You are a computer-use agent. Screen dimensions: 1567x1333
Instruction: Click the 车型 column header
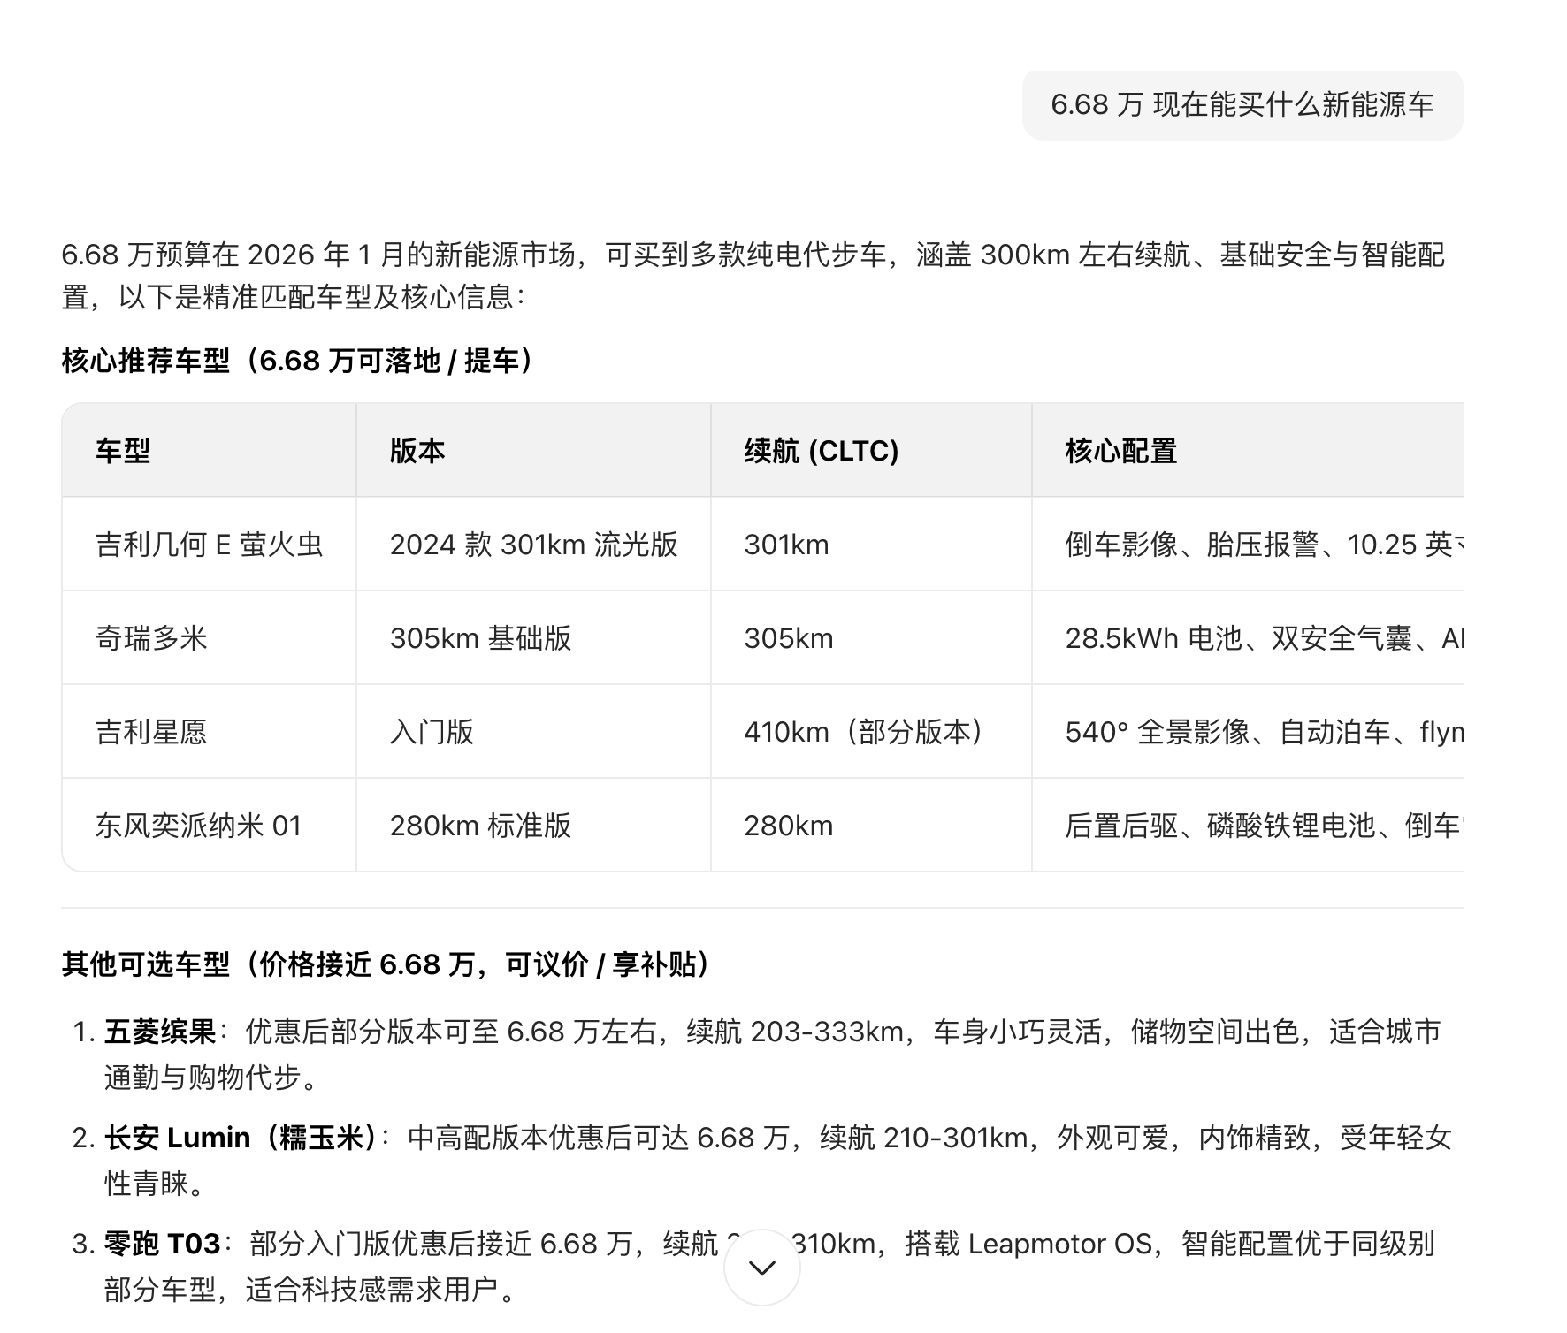tap(210, 451)
